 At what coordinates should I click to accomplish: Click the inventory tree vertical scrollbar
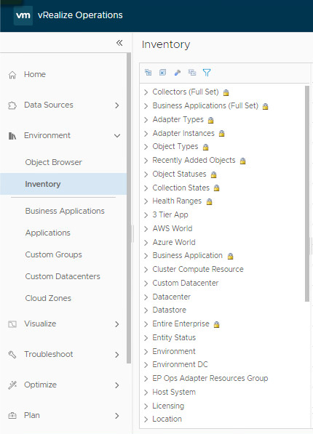point(307,194)
